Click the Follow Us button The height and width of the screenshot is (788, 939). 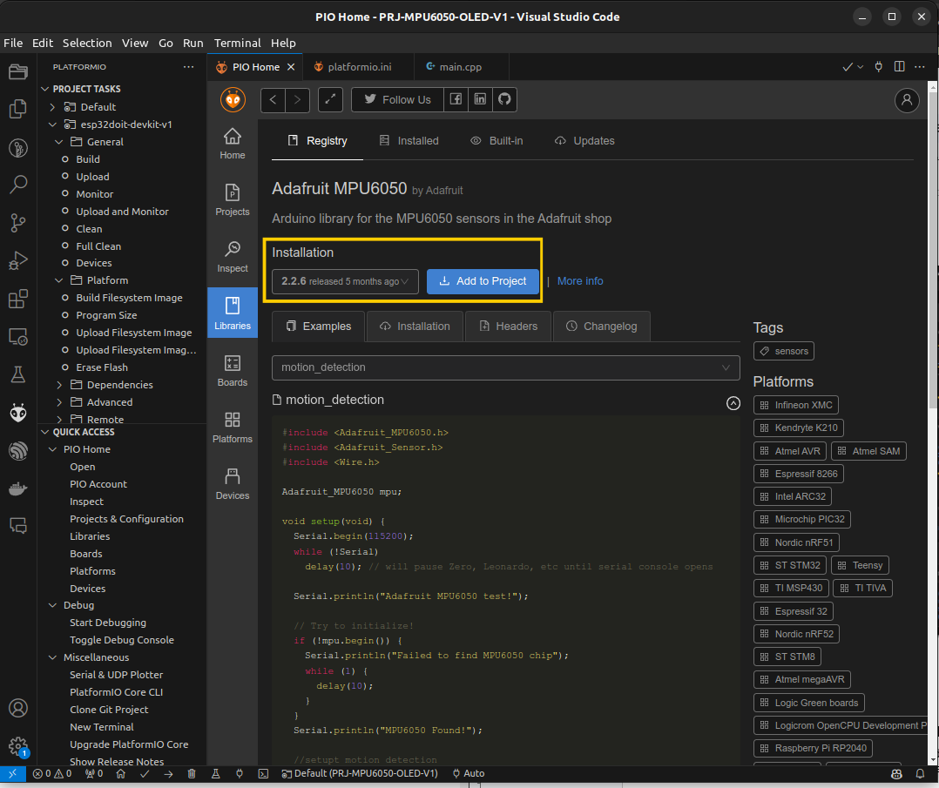point(397,99)
